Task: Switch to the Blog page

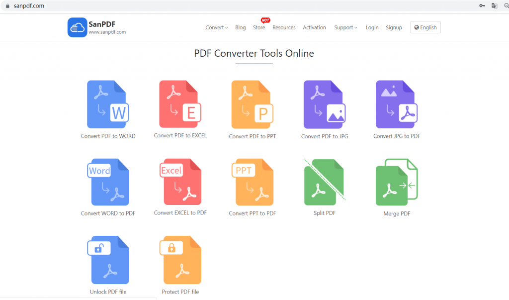Action: 240,27
